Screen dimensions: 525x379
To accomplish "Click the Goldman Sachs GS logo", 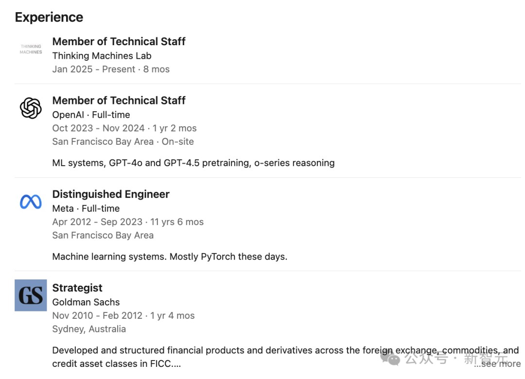I will 31,295.
